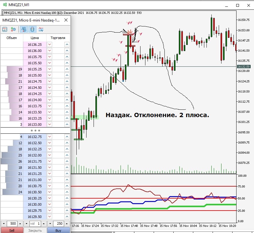Click sell arrow at price 16136.00

pyautogui.click(x=50, y=51)
